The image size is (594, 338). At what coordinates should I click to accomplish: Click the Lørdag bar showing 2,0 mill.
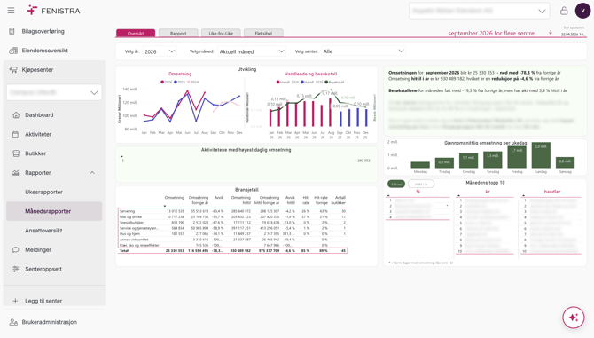(541, 155)
